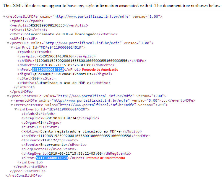Click the closing </protMDFe> tag
Viewport: 224px width, 182px height.
coord(21,92)
